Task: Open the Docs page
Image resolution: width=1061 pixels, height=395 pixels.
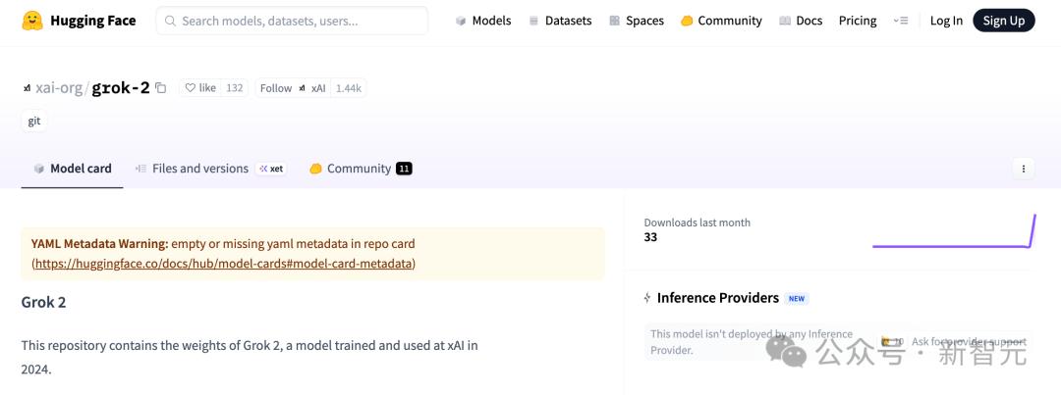Action: click(x=800, y=21)
